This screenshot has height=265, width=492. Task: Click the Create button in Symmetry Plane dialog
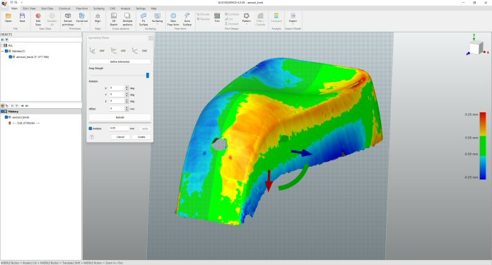pos(141,137)
